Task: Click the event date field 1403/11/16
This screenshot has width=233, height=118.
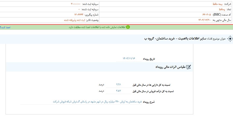Action: click(x=129, y=59)
